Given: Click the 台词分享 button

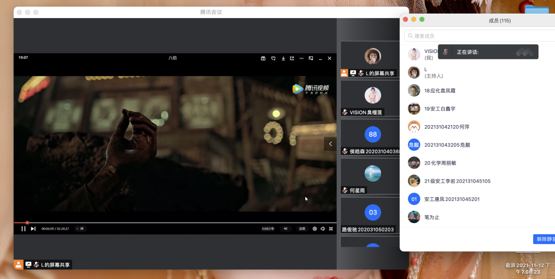Looking at the screenshot, I should pos(268,229).
